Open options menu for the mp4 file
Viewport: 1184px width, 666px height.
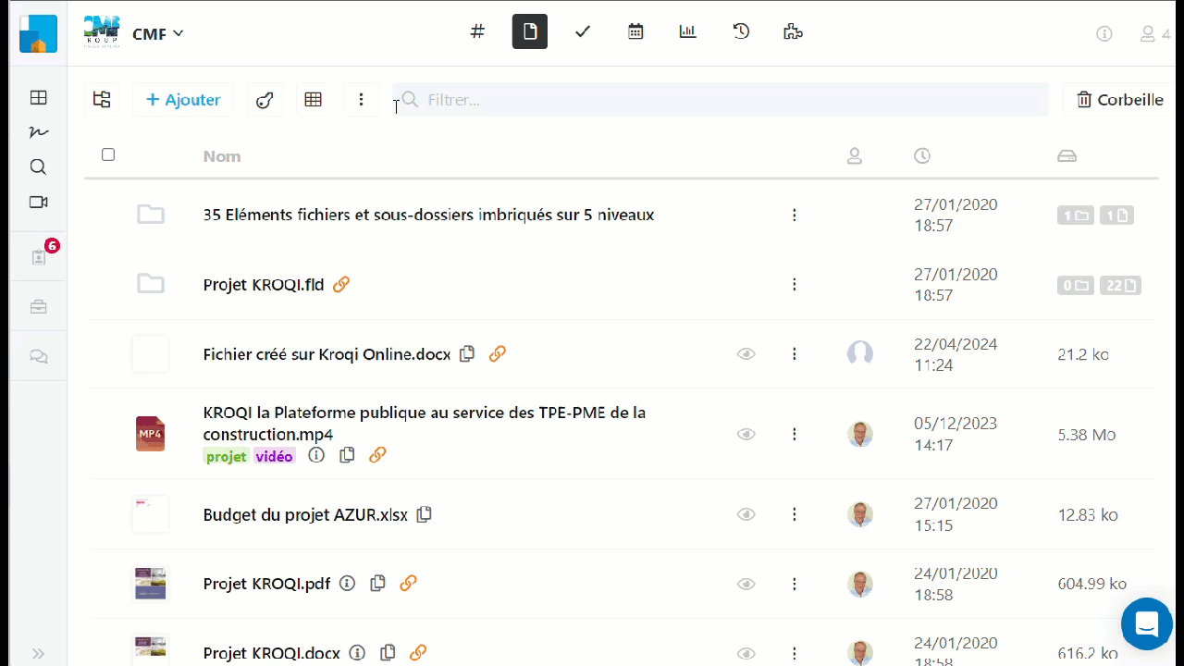[x=795, y=434]
